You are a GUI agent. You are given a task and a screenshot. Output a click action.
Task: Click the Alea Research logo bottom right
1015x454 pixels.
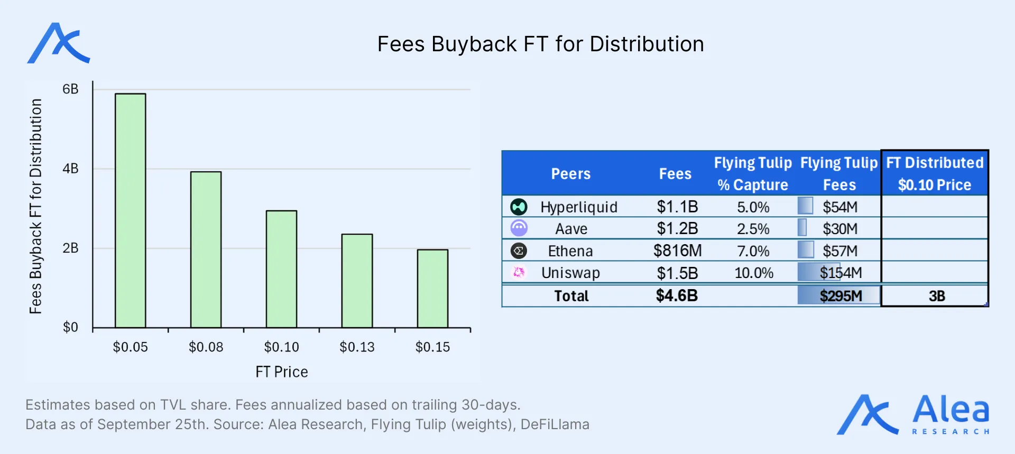coord(913,415)
